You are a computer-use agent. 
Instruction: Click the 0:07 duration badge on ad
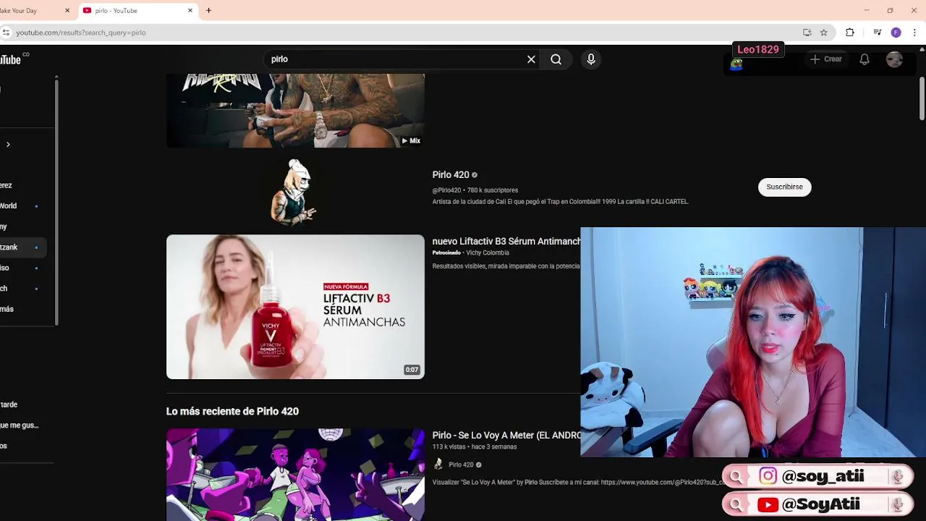pyautogui.click(x=412, y=370)
